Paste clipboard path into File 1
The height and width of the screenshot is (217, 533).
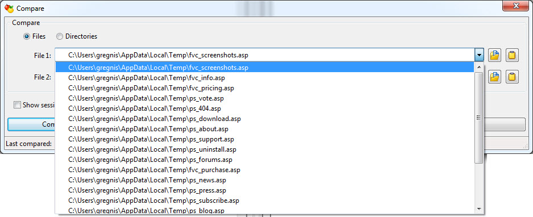[x=512, y=55]
